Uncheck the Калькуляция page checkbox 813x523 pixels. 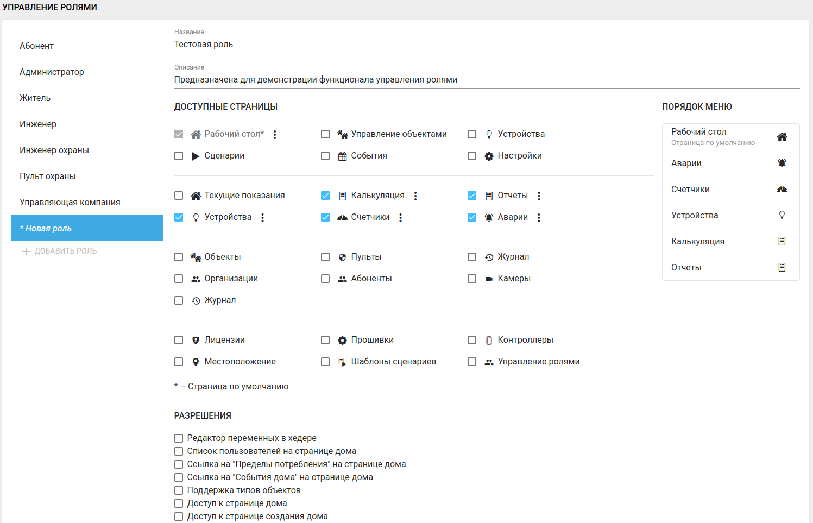tap(325, 196)
